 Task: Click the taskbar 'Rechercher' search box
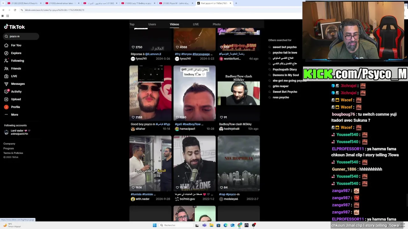176,225
